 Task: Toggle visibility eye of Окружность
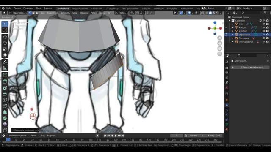click(x=264, y=35)
